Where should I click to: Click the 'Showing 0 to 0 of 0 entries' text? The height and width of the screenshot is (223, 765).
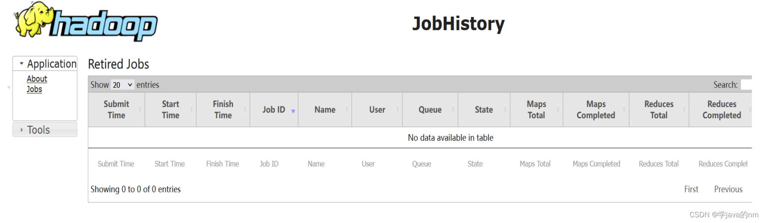click(136, 189)
